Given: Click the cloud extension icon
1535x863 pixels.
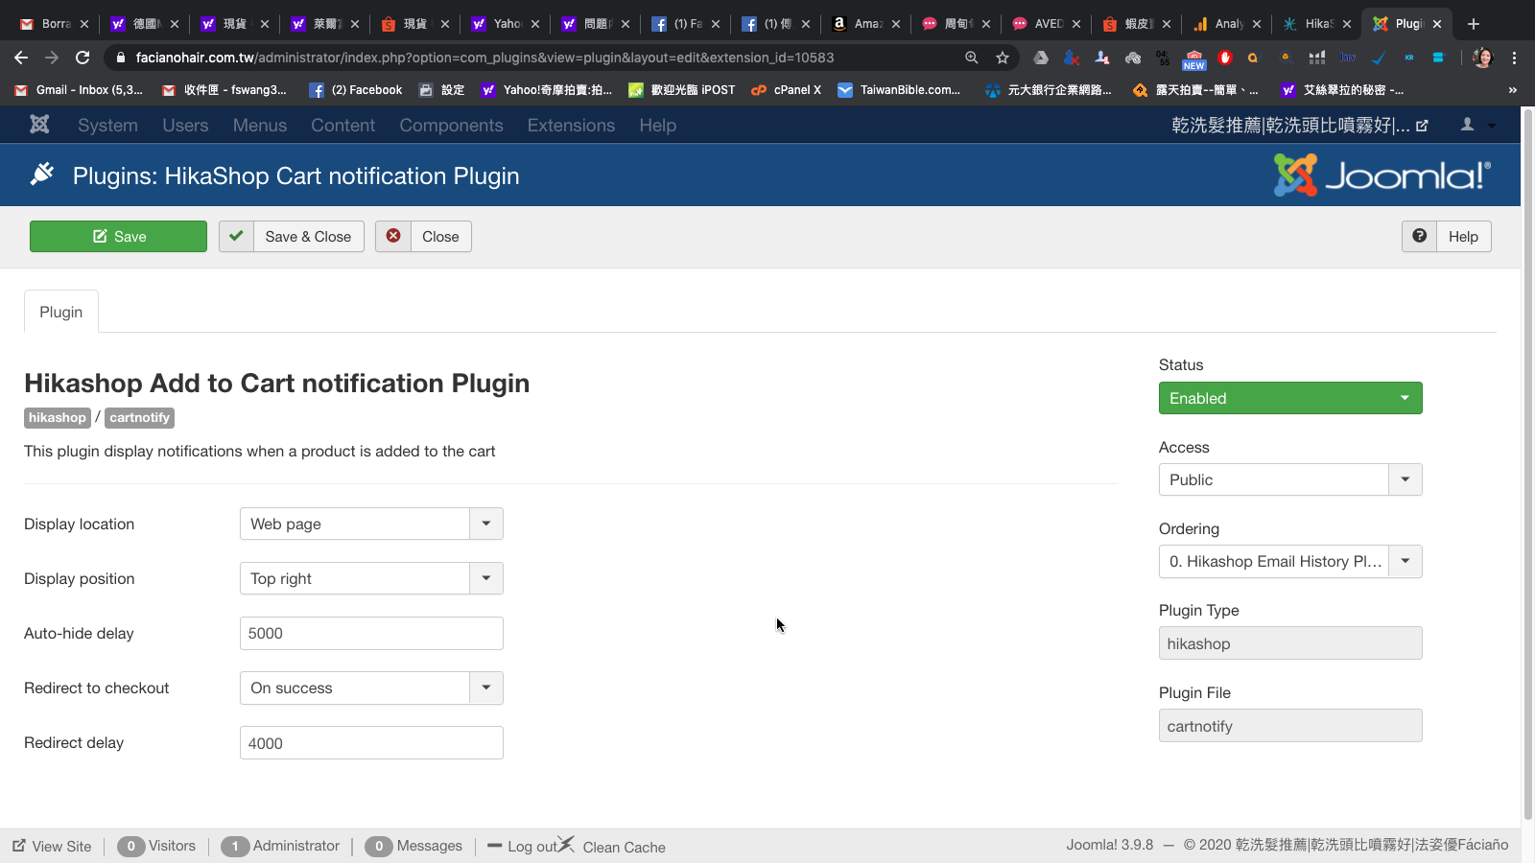Looking at the screenshot, I should 1133,58.
